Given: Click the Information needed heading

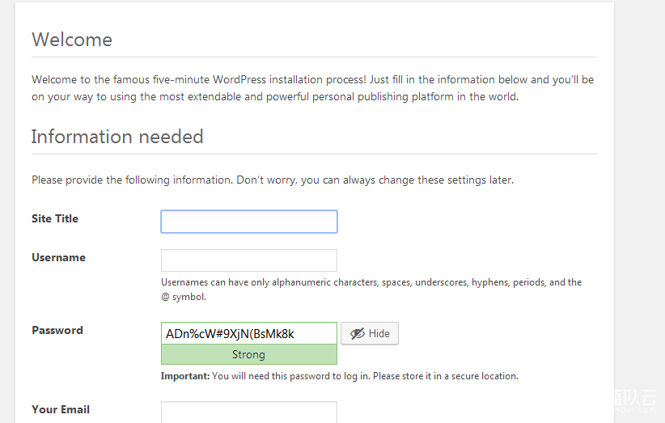Looking at the screenshot, I should [x=116, y=137].
